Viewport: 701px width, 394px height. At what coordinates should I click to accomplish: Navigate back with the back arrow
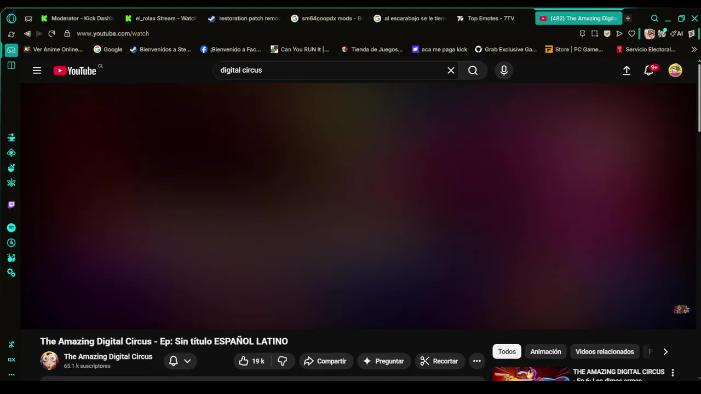[27, 34]
